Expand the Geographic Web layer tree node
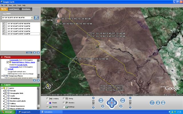Image resolution: width=183 pixels, height=114 pixels. (3, 93)
